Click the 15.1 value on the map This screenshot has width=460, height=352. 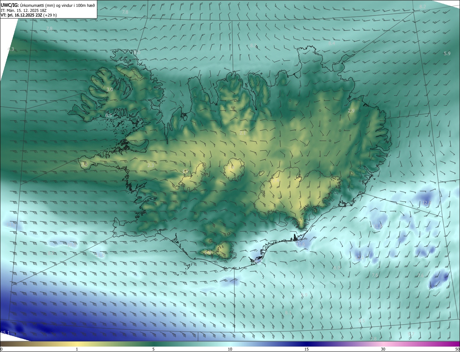(x=5, y=333)
